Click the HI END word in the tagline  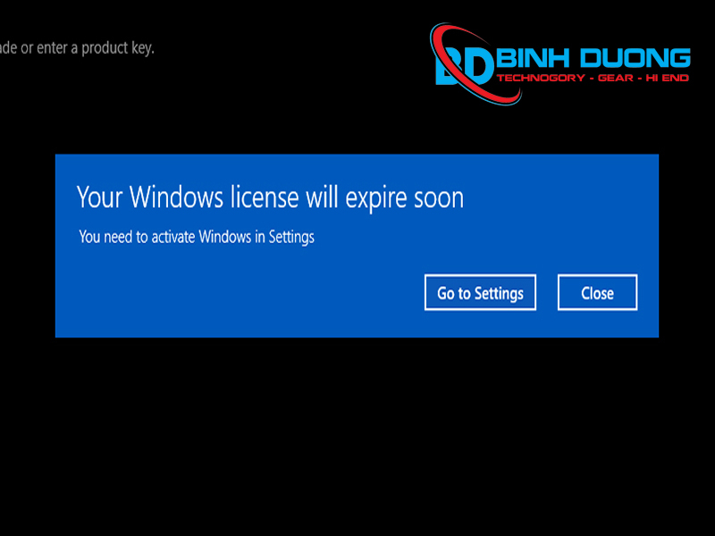(x=667, y=78)
